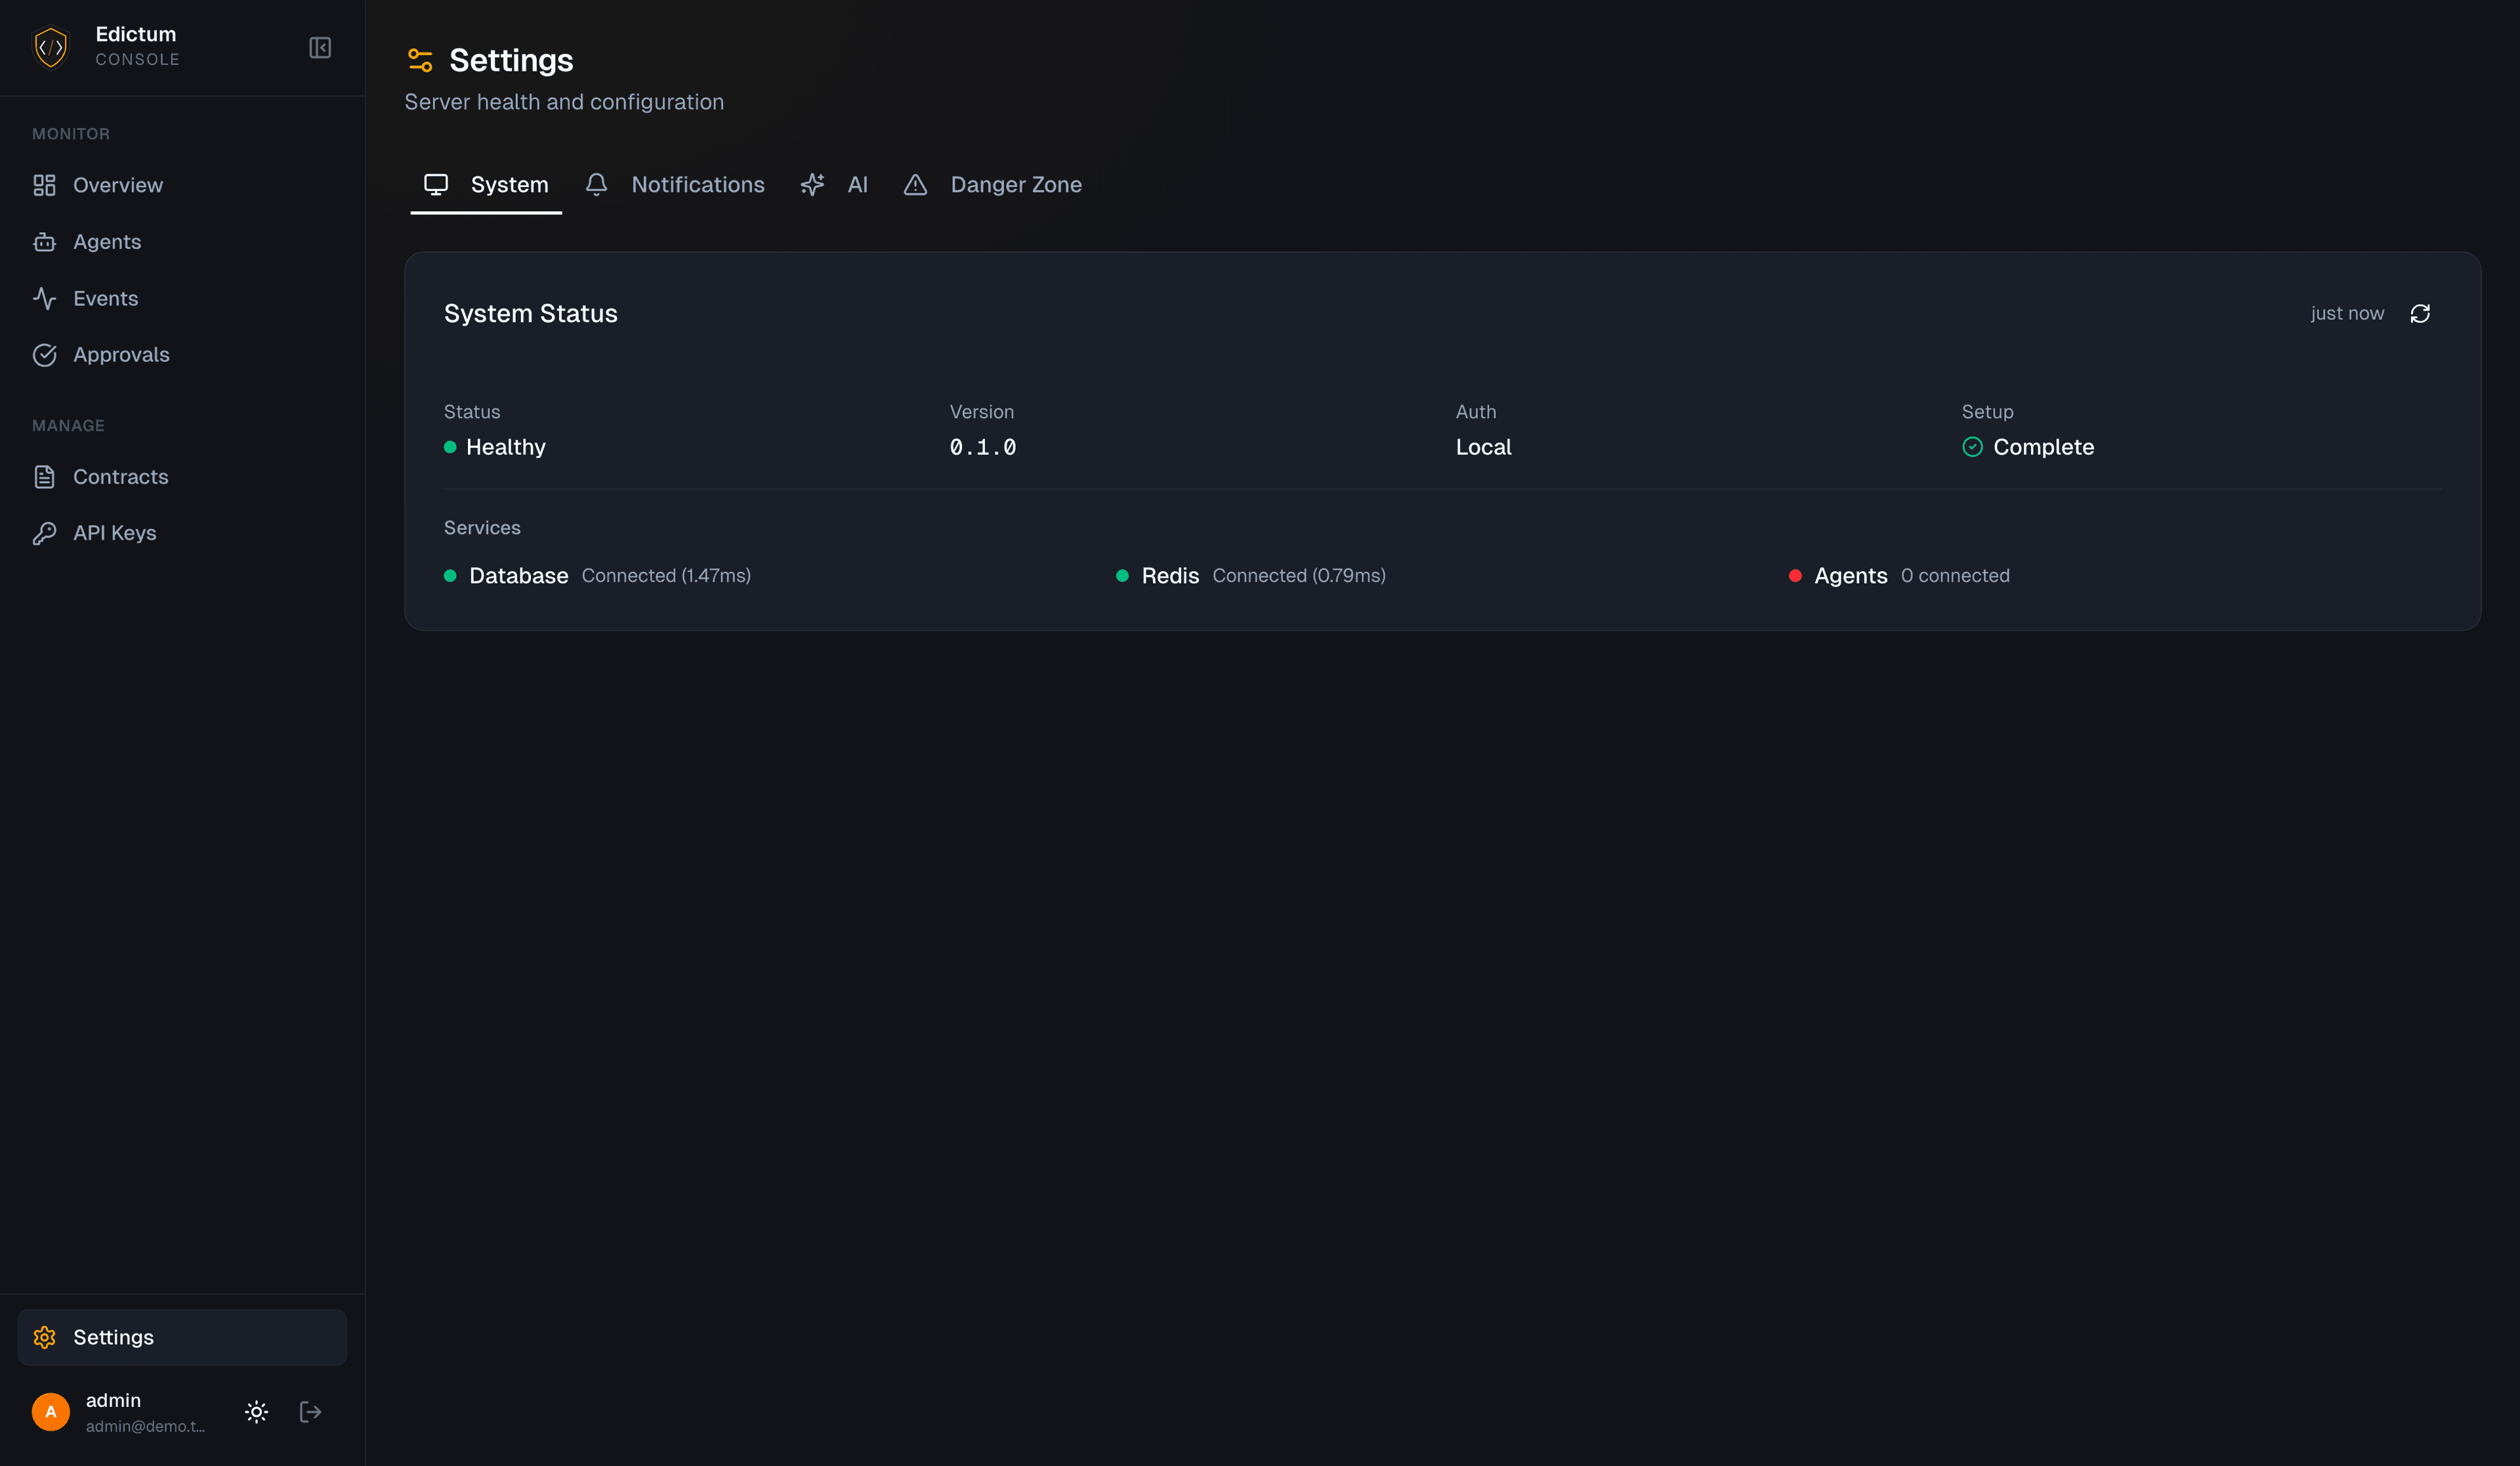Refresh System Status with the reload icon
This screenshot has height=1466, width=2520.
tap(2420, 313)
